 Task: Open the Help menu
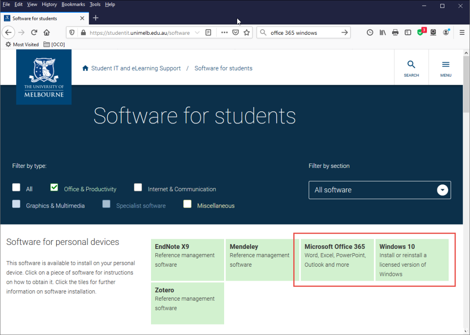pos(110,4)
